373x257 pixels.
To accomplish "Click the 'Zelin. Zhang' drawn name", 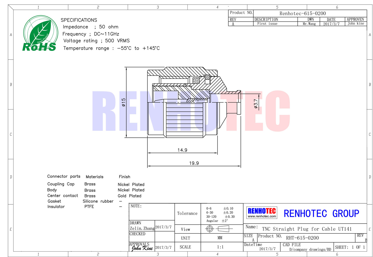I will (142, 228).
